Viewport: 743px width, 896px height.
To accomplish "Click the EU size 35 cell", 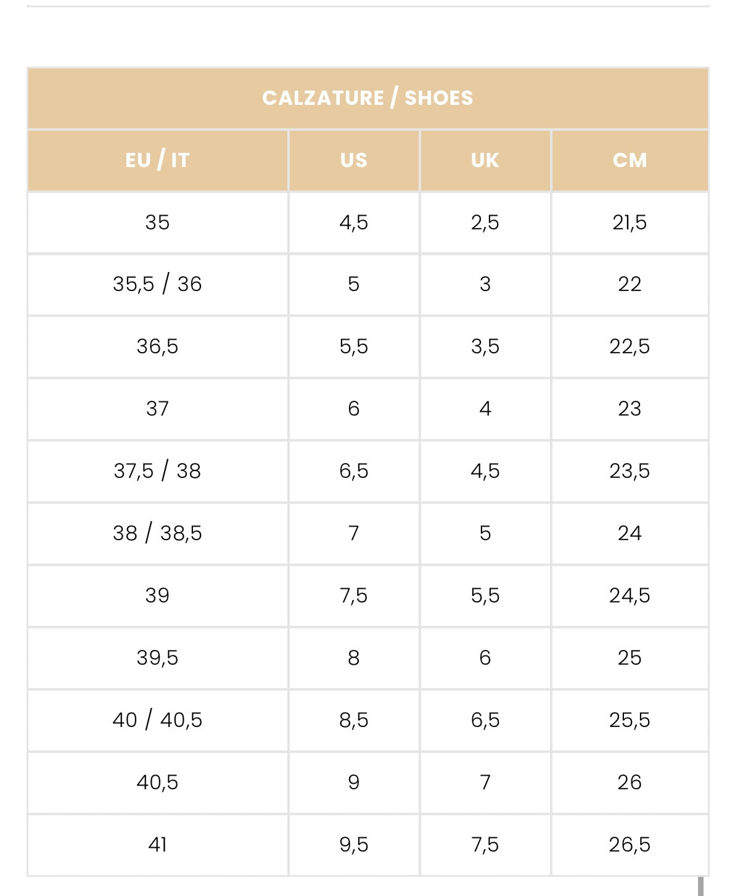I will click(x=157, y=223).
